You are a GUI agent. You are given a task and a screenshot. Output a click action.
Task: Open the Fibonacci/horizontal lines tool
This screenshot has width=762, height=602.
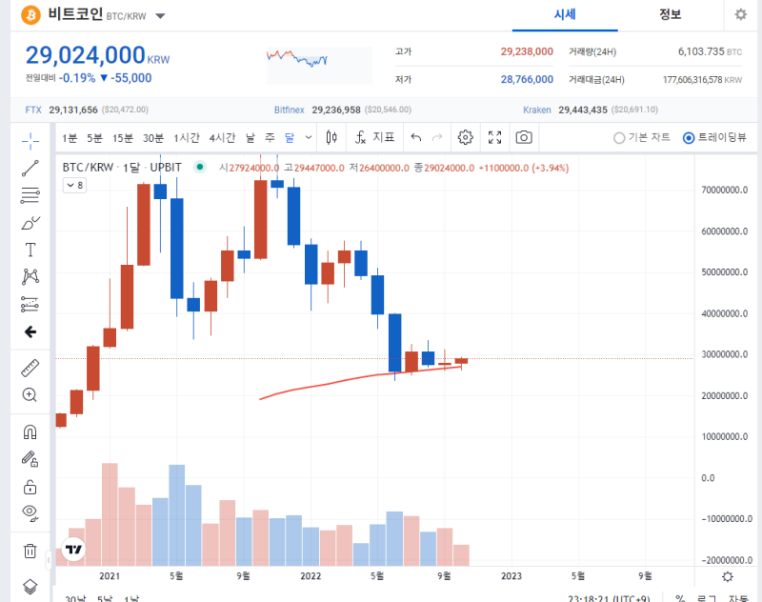(30, 195)
